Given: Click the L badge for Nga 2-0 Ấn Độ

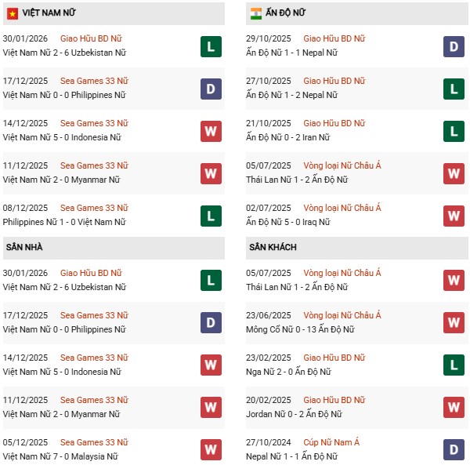Looking at the screenshot, I should (454, 365).
